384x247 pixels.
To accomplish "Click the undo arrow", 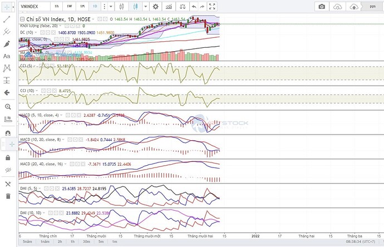I will pyautogui.click(x=194, y=7).
